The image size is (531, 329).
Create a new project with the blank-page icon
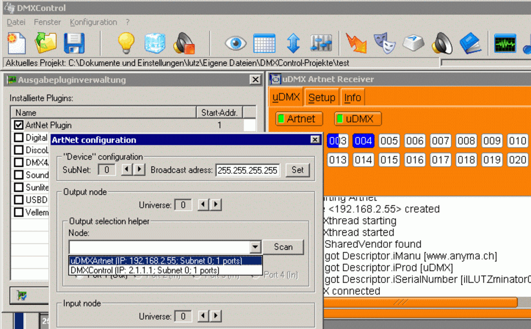(x=16, y=43)
